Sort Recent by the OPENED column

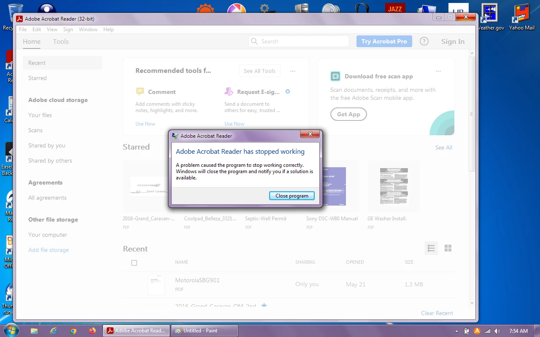(x=355, y=262)
